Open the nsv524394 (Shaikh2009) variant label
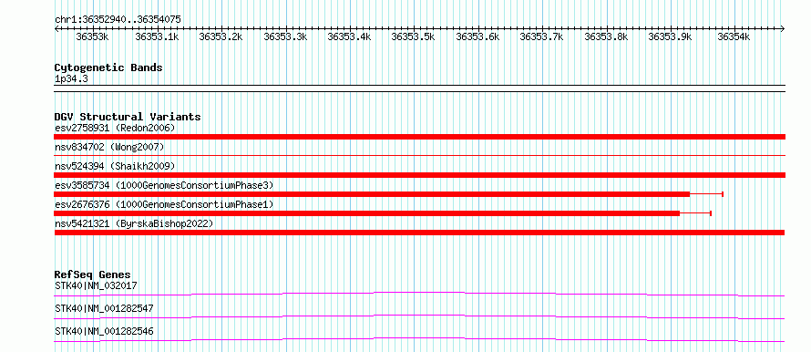Viewport: 811px width, 352px height. tap(115, 166)
